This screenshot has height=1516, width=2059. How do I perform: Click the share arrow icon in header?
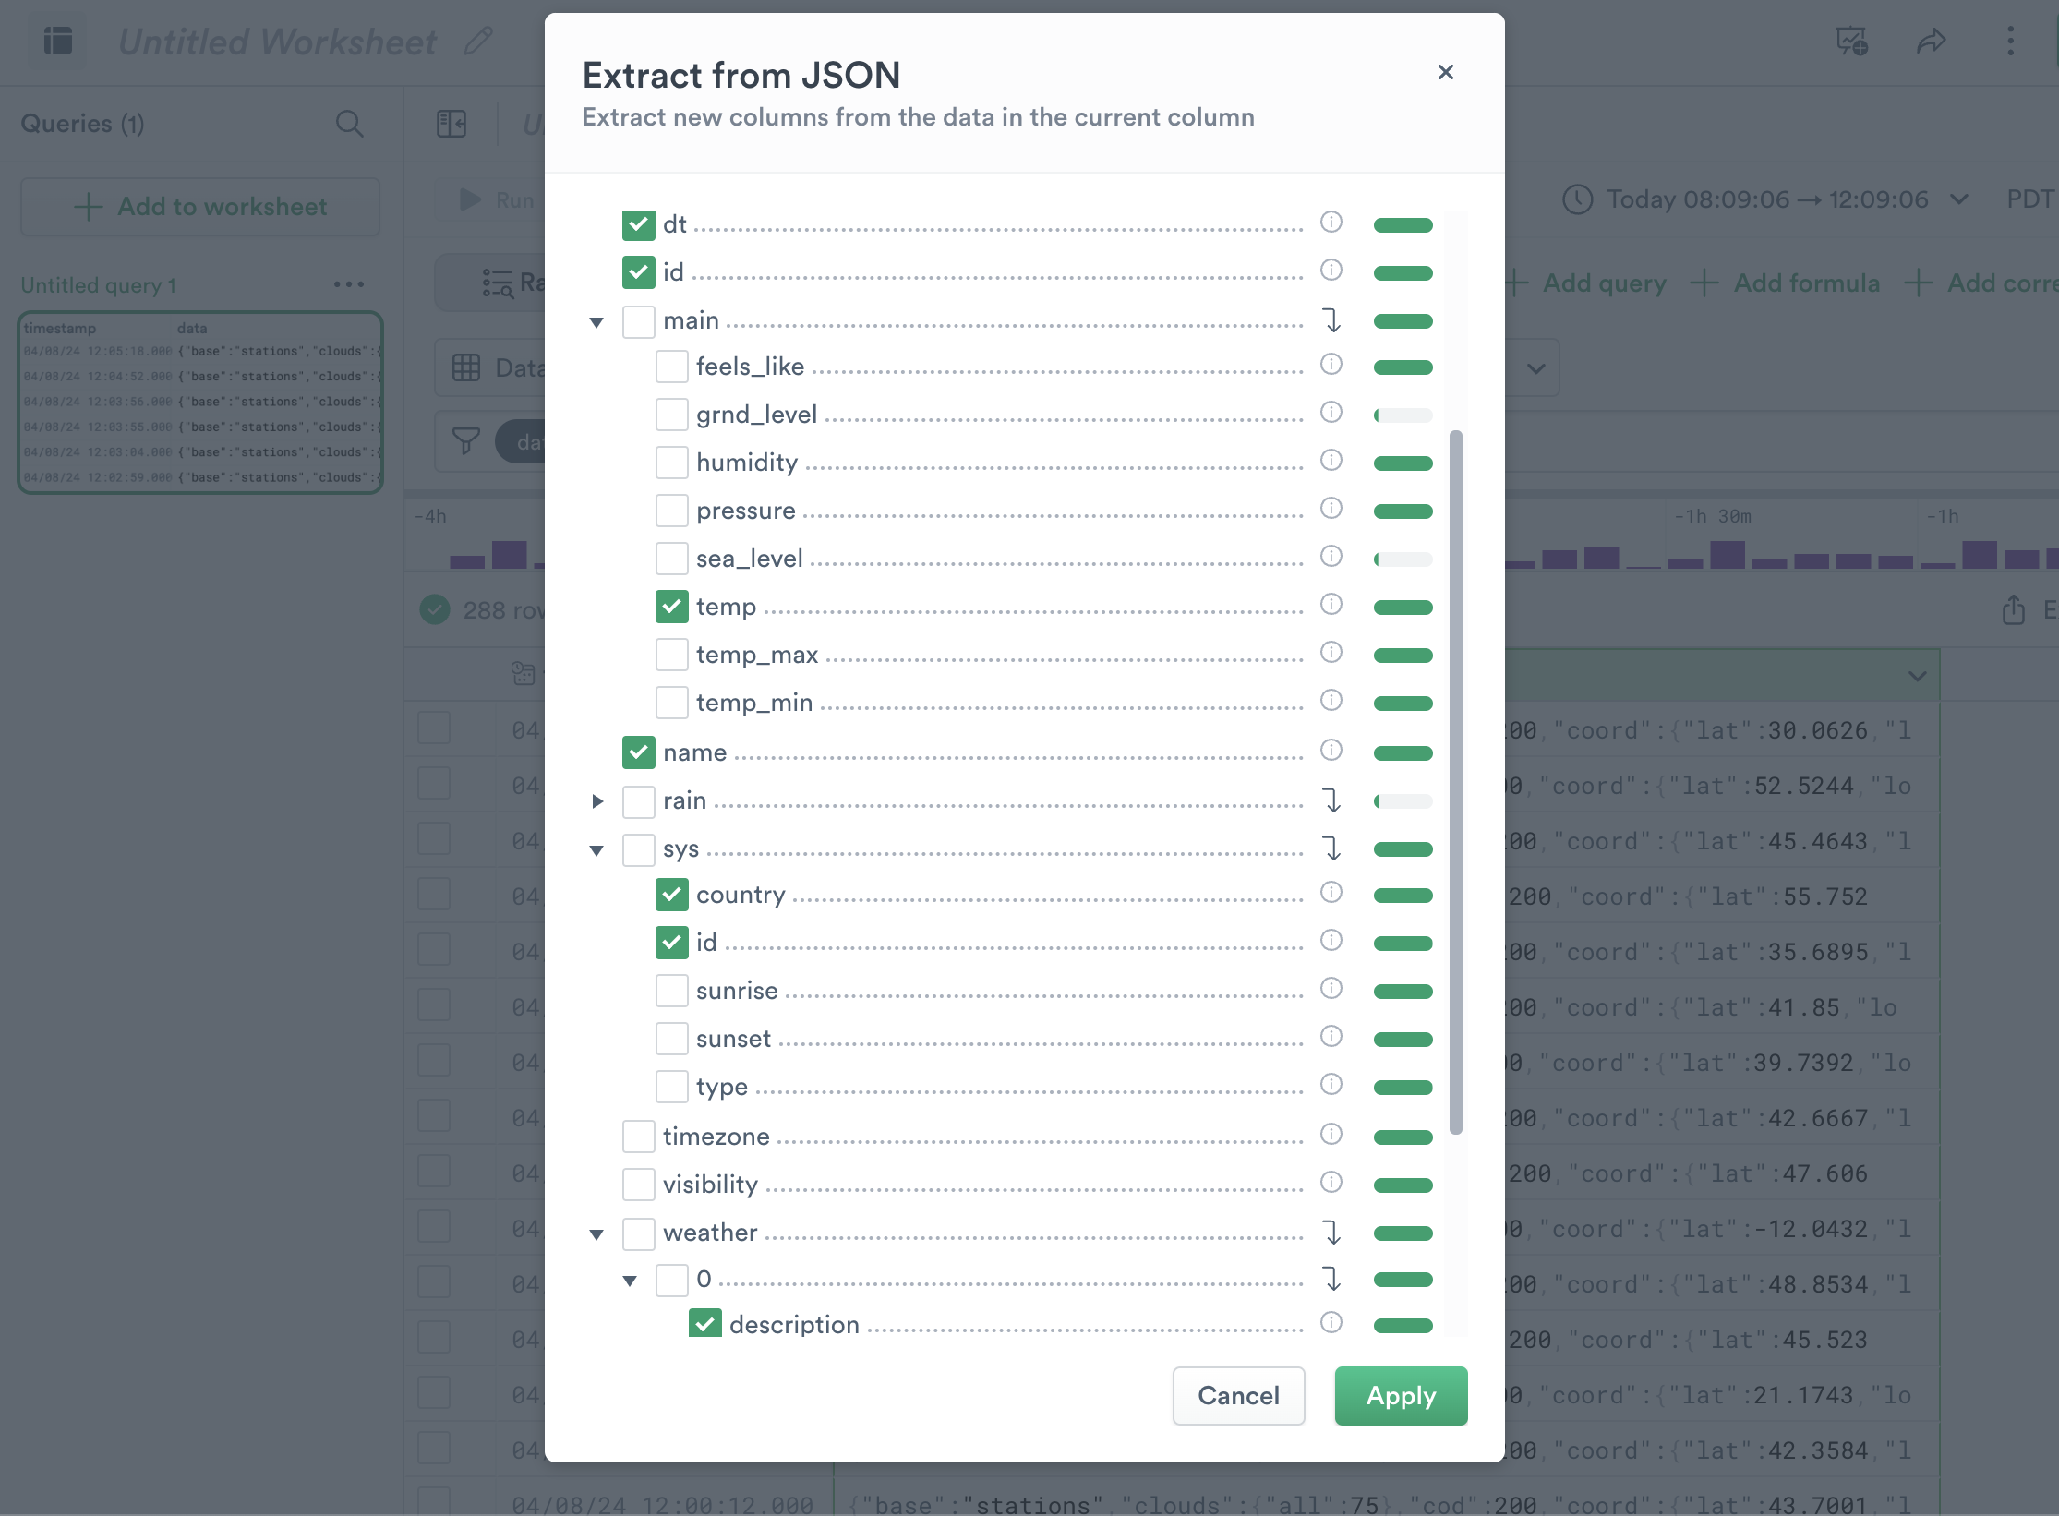[x=1931, y=42]
